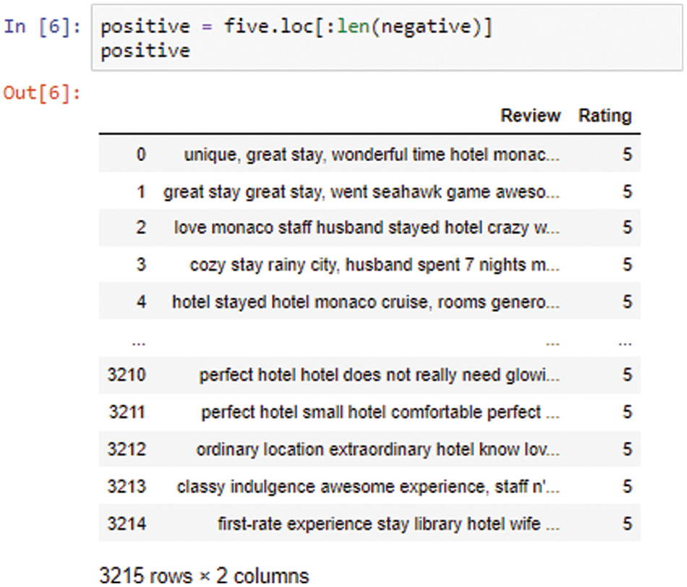Viewport: 687px width, 587px height.
Task: Click the '3215 rows × 2 columns' summary text
Action: [203, 575]
